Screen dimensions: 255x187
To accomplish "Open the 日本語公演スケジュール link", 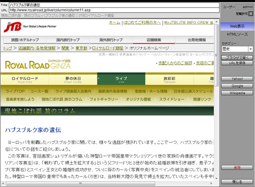I will point(193,91).
